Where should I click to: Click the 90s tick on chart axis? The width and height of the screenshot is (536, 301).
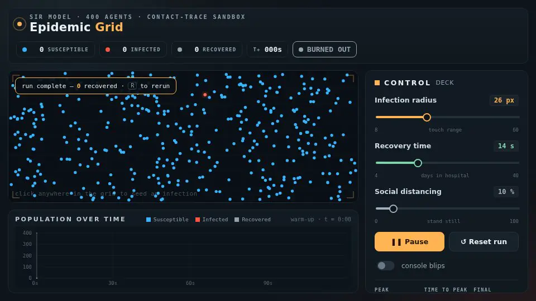[x=268, y=283]
